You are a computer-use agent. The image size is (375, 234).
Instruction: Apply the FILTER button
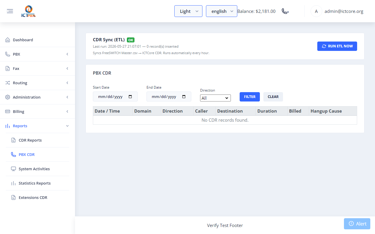[250, 97]
